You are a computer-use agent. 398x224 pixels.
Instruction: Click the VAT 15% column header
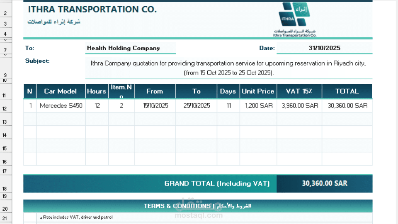click(x=299, y=91)
